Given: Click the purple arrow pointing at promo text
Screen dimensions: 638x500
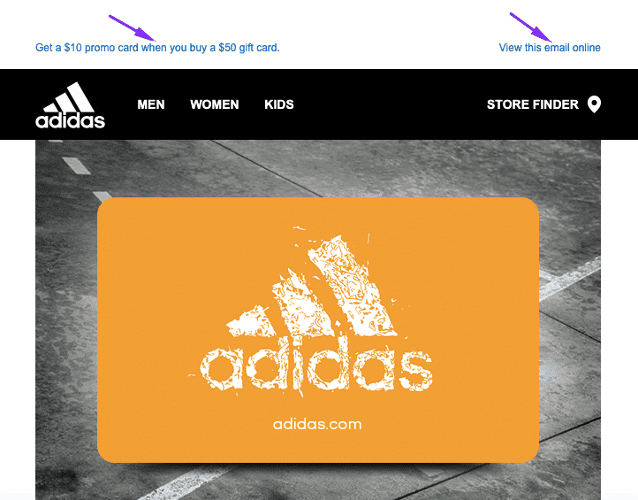Looking at the screenshot, I should pyautogui.click(x=133, y=28).
